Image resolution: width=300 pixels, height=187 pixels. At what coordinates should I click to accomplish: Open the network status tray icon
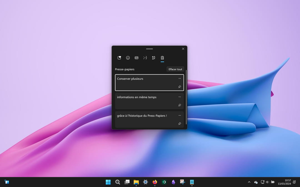coord(262,182)
